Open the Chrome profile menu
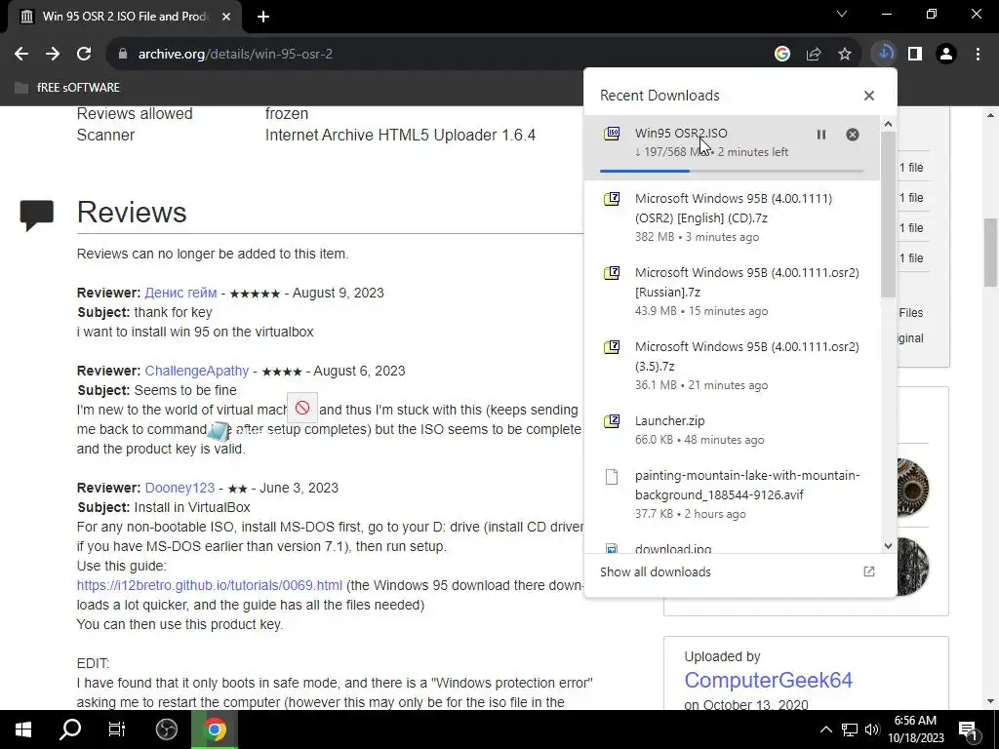 (x=946, y=55)
